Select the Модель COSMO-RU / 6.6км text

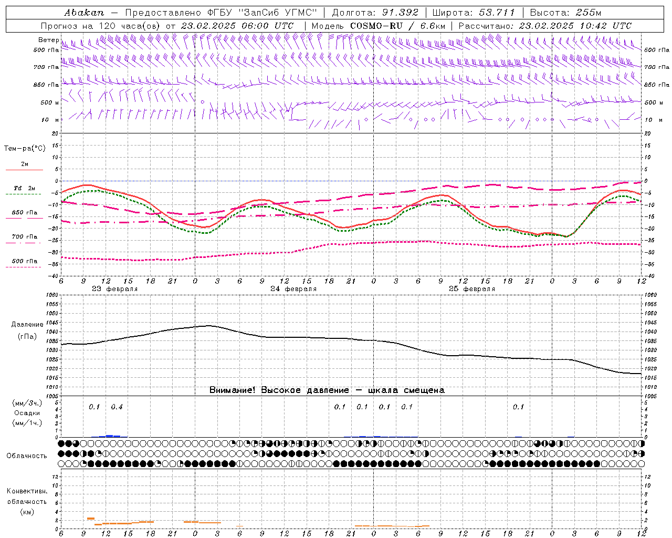click(378, 26)
